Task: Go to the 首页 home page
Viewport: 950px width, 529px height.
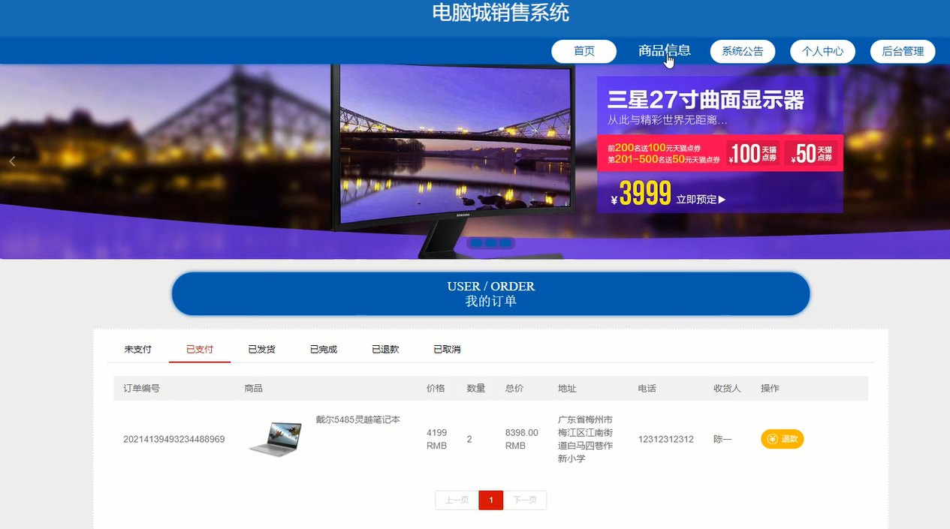Action: (x=584, y=51)
